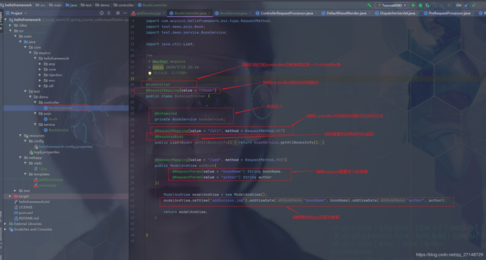Open Project panel settings gear
The image size is (486, 260).
pyautogui.click(x=118, y=13)
